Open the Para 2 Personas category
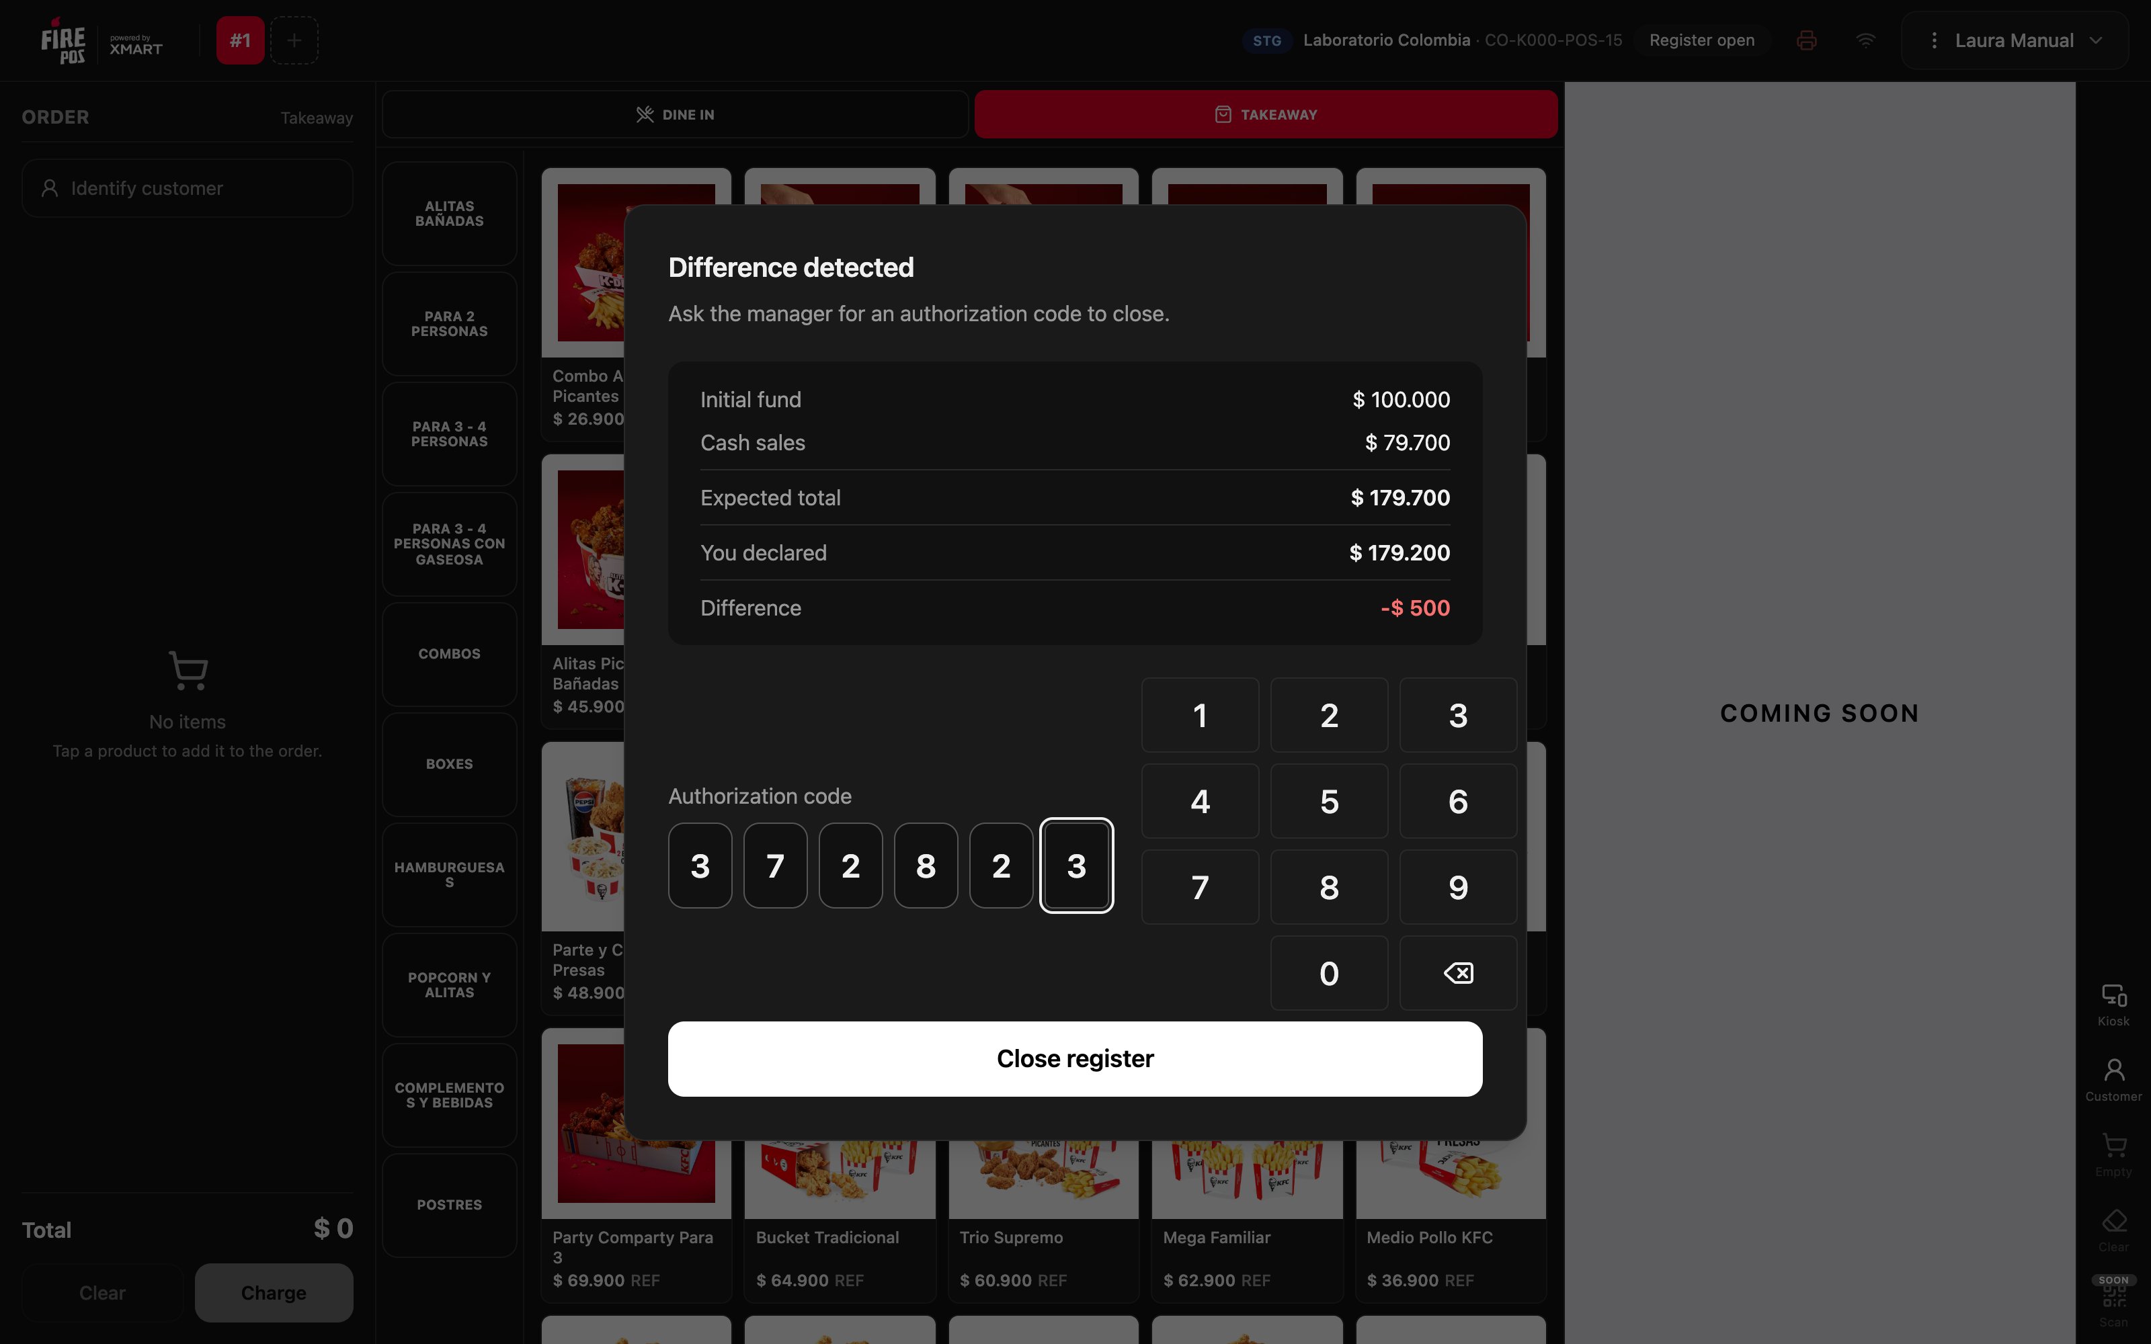 [x=450, y=325]
